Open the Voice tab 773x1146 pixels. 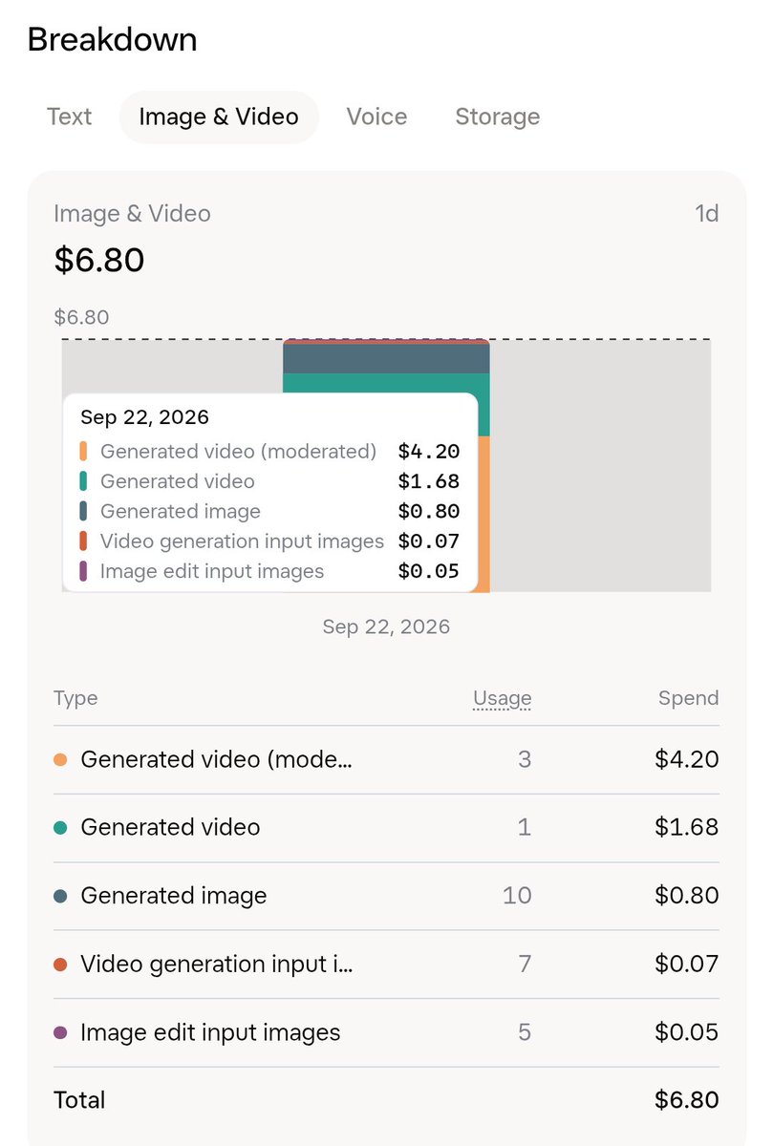pyautogui.click(x=376, y=117)
